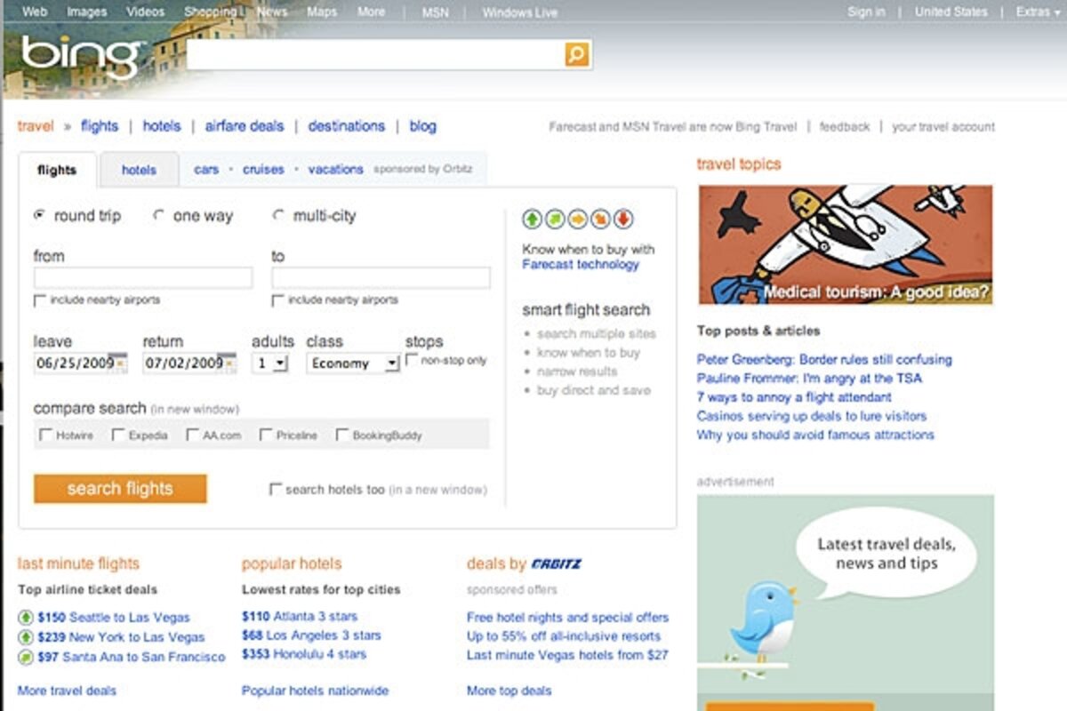Open the cruises tab link
Image resolution: width=1067 pixels, height=711 pixels.
(x=263, y=169)
